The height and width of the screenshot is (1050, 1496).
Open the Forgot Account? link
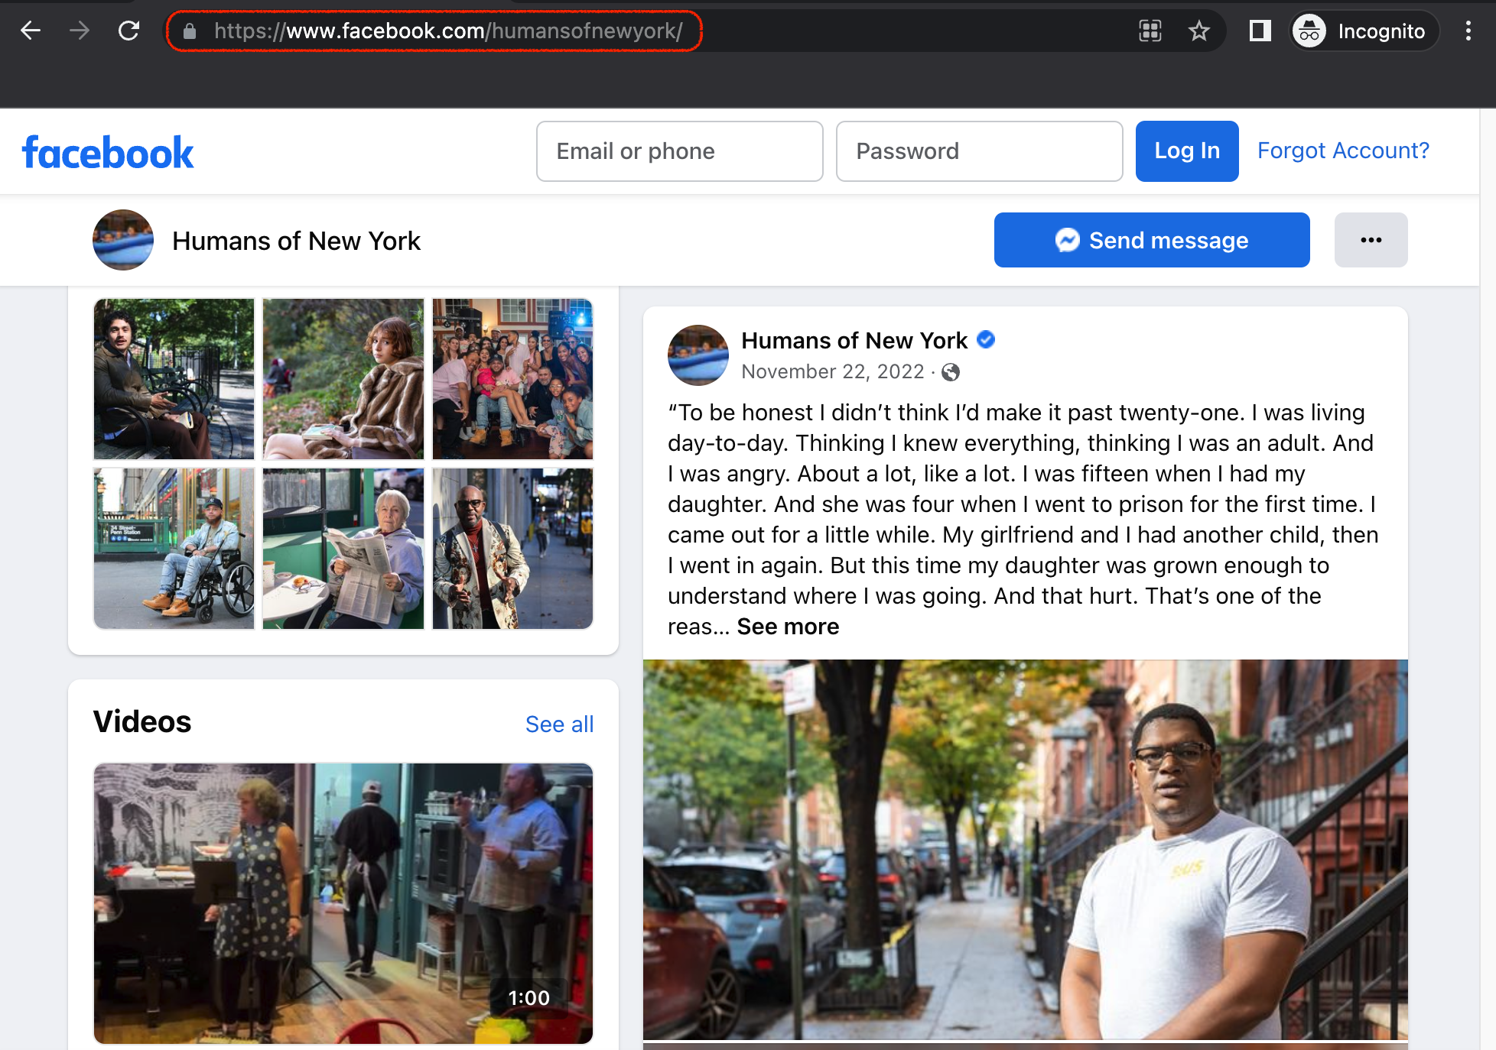1343,151
